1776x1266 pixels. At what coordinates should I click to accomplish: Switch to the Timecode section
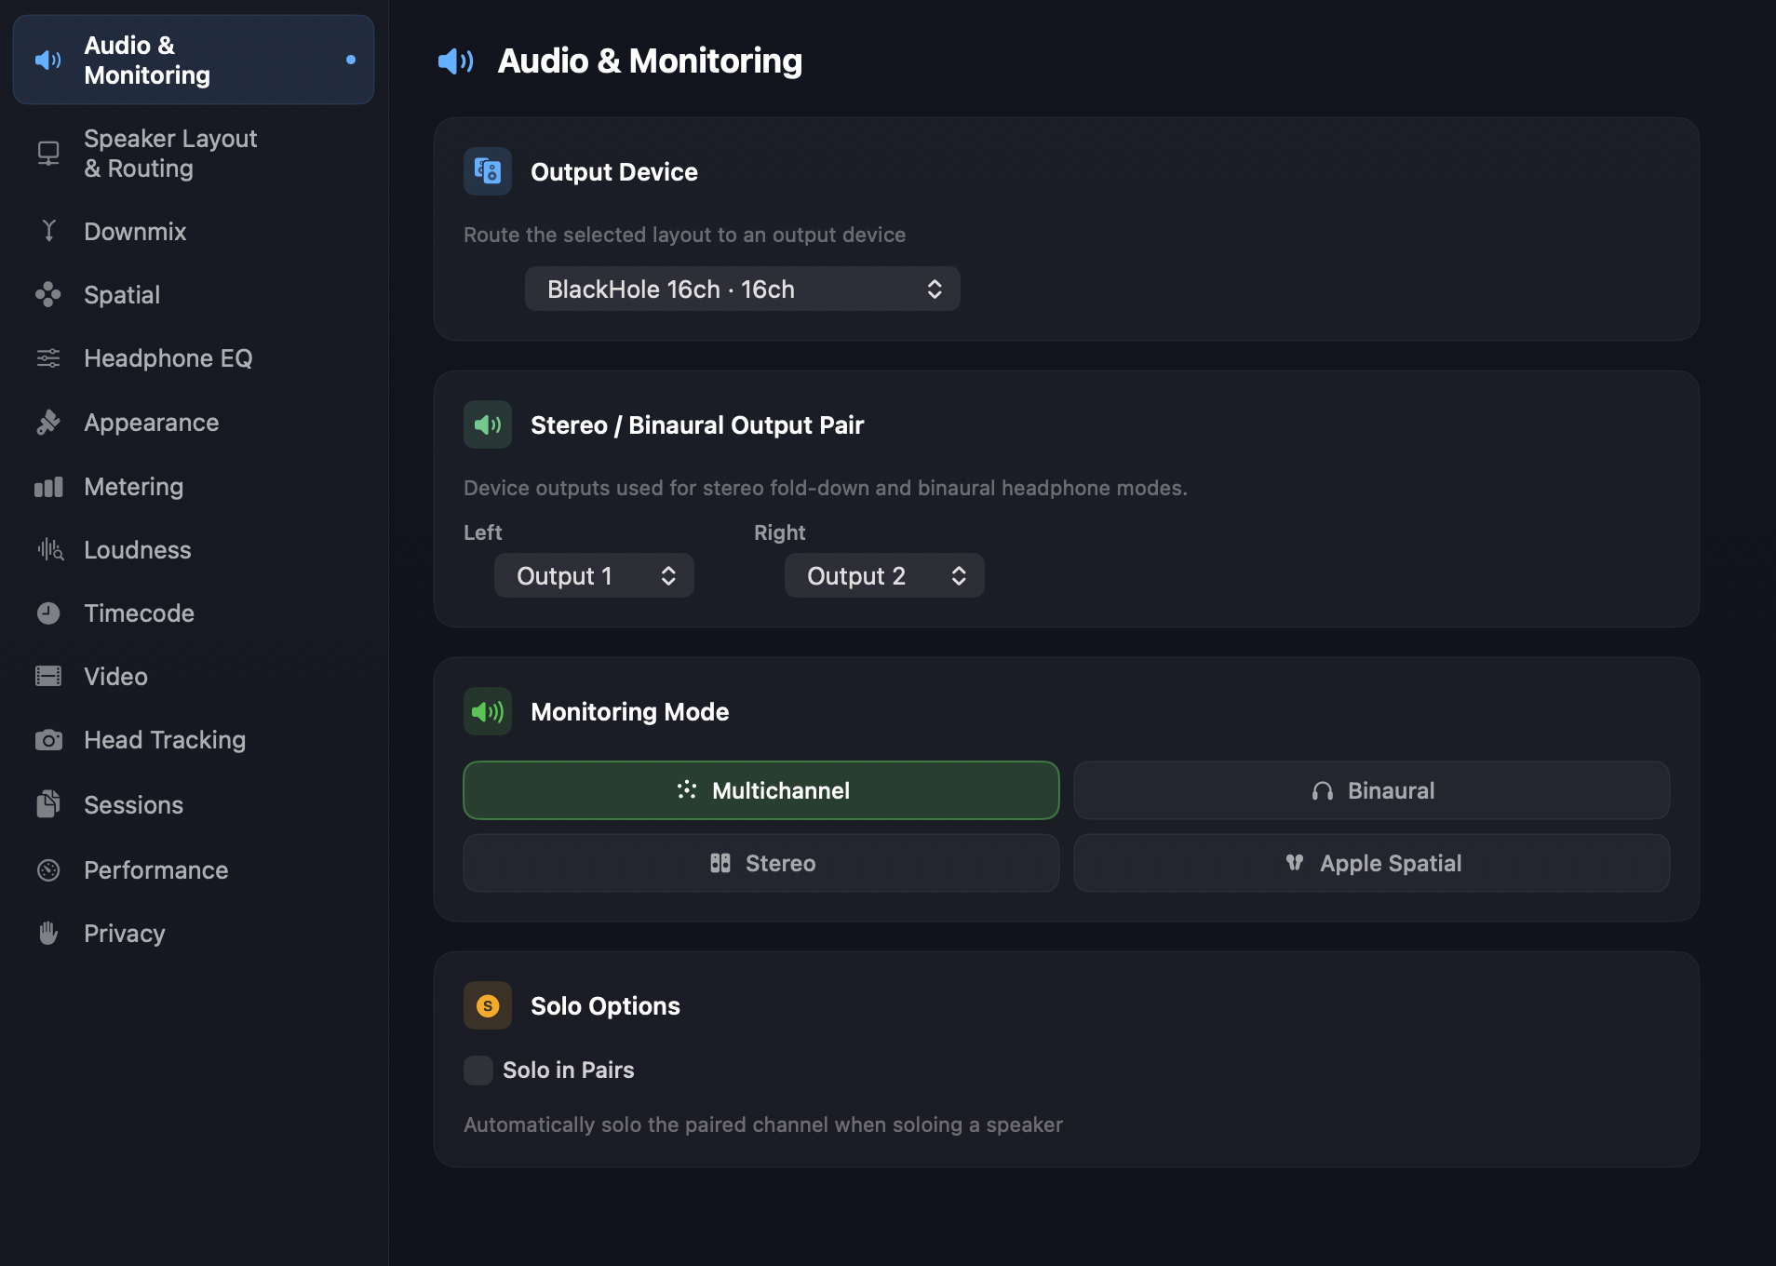[x=194, y=613]
